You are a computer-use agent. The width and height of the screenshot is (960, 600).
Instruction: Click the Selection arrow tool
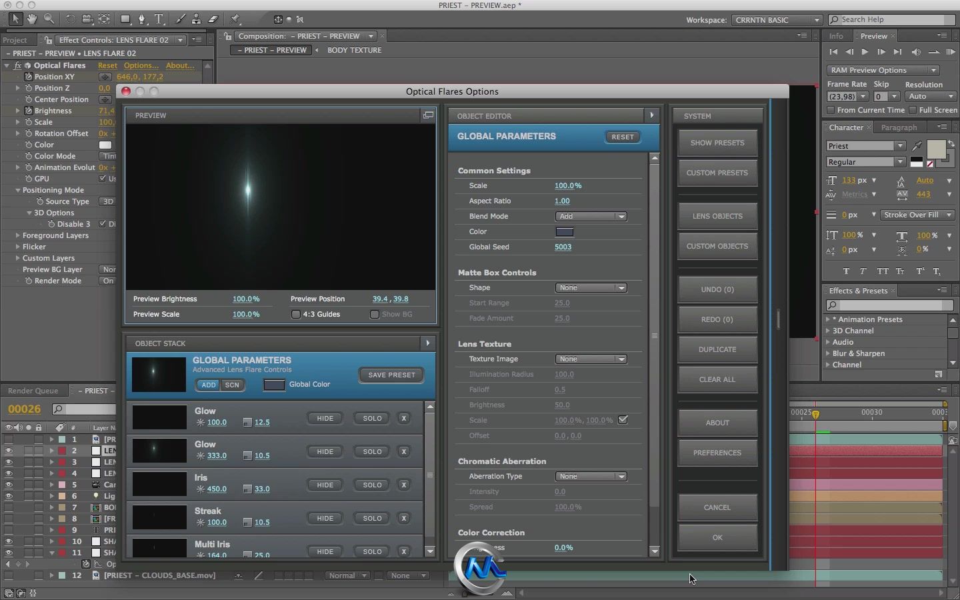(x=15, y=19)
